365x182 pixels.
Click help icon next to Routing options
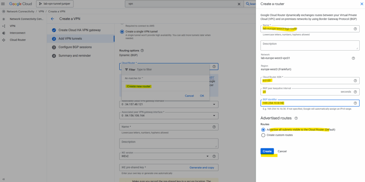(142, 51)
